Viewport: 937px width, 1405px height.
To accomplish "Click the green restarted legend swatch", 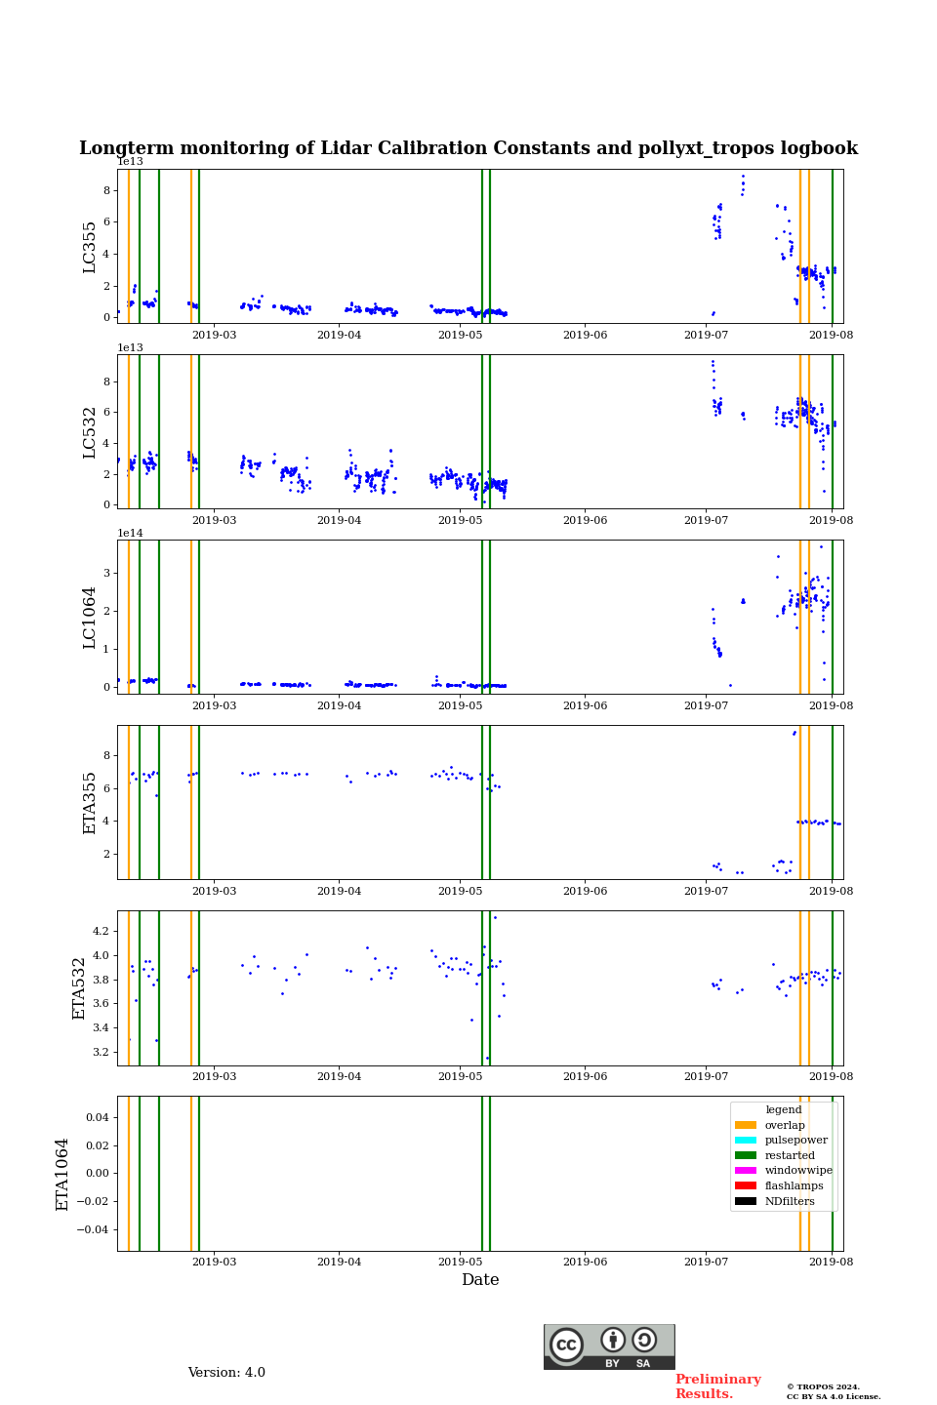I will [x=746, y=1155].
